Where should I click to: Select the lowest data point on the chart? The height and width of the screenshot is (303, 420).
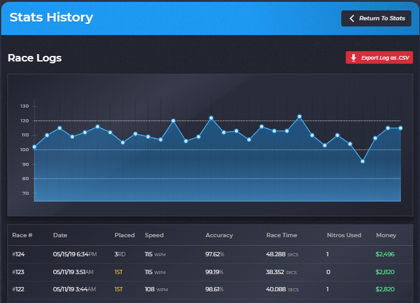point(362,162)
